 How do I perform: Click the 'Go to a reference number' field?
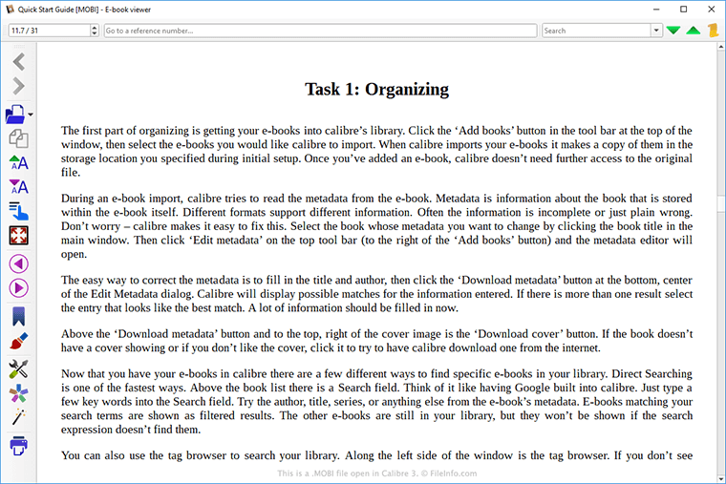click(x=320, y=31)
